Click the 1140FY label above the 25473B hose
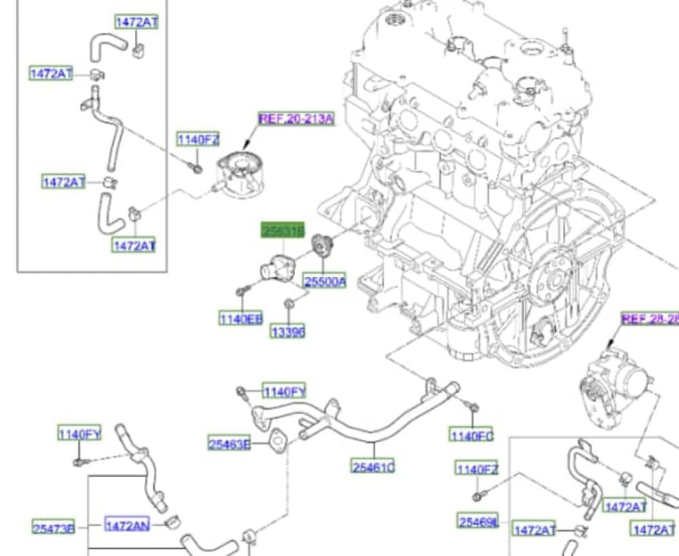The height and width of the screenshot is (556, 679). pyautogui.click(x=80, y=433)
